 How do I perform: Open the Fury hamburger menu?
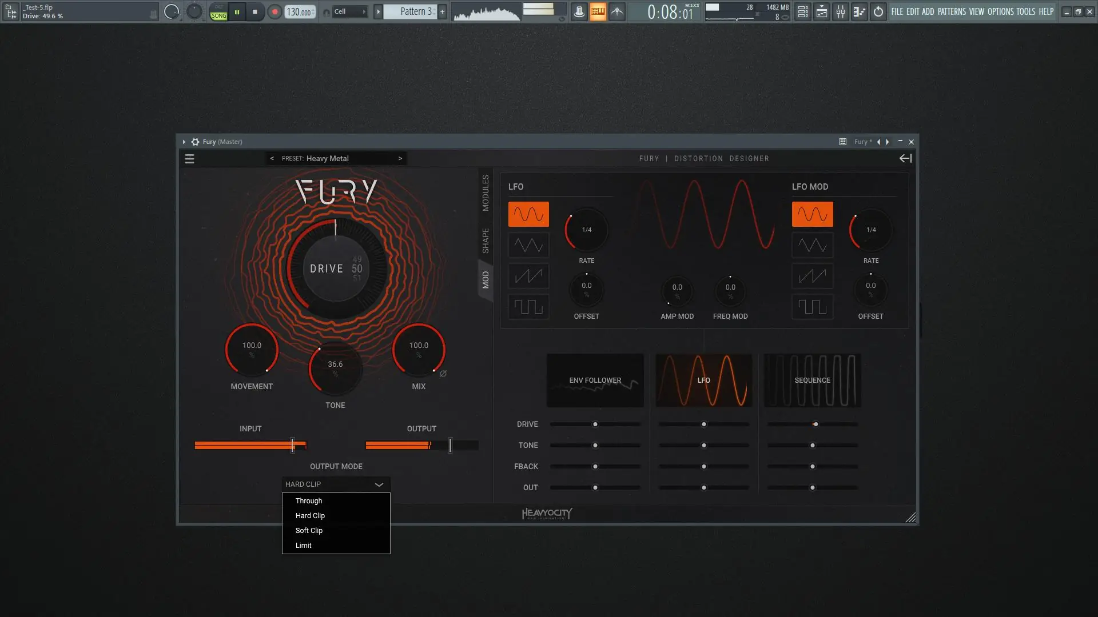[x=189, y=159]
